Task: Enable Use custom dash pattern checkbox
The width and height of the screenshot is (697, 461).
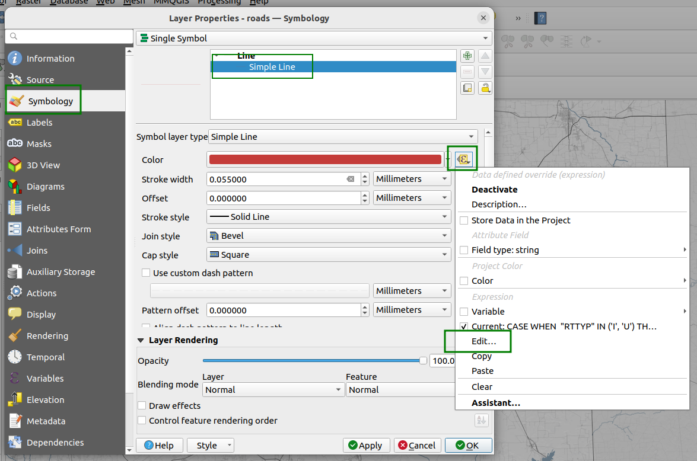Action: coord(146,273)
